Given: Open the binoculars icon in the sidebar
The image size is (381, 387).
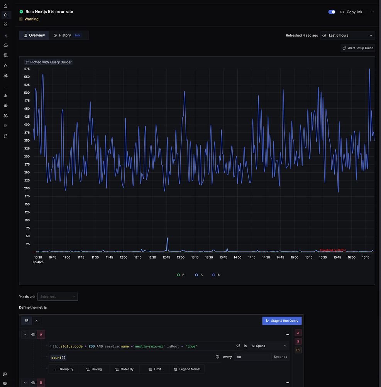Looking at the screenshot, I should coord(5,115).
